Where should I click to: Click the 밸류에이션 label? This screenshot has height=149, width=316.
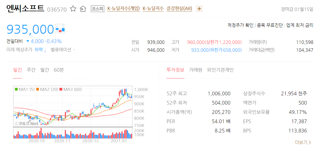[61, 50]
